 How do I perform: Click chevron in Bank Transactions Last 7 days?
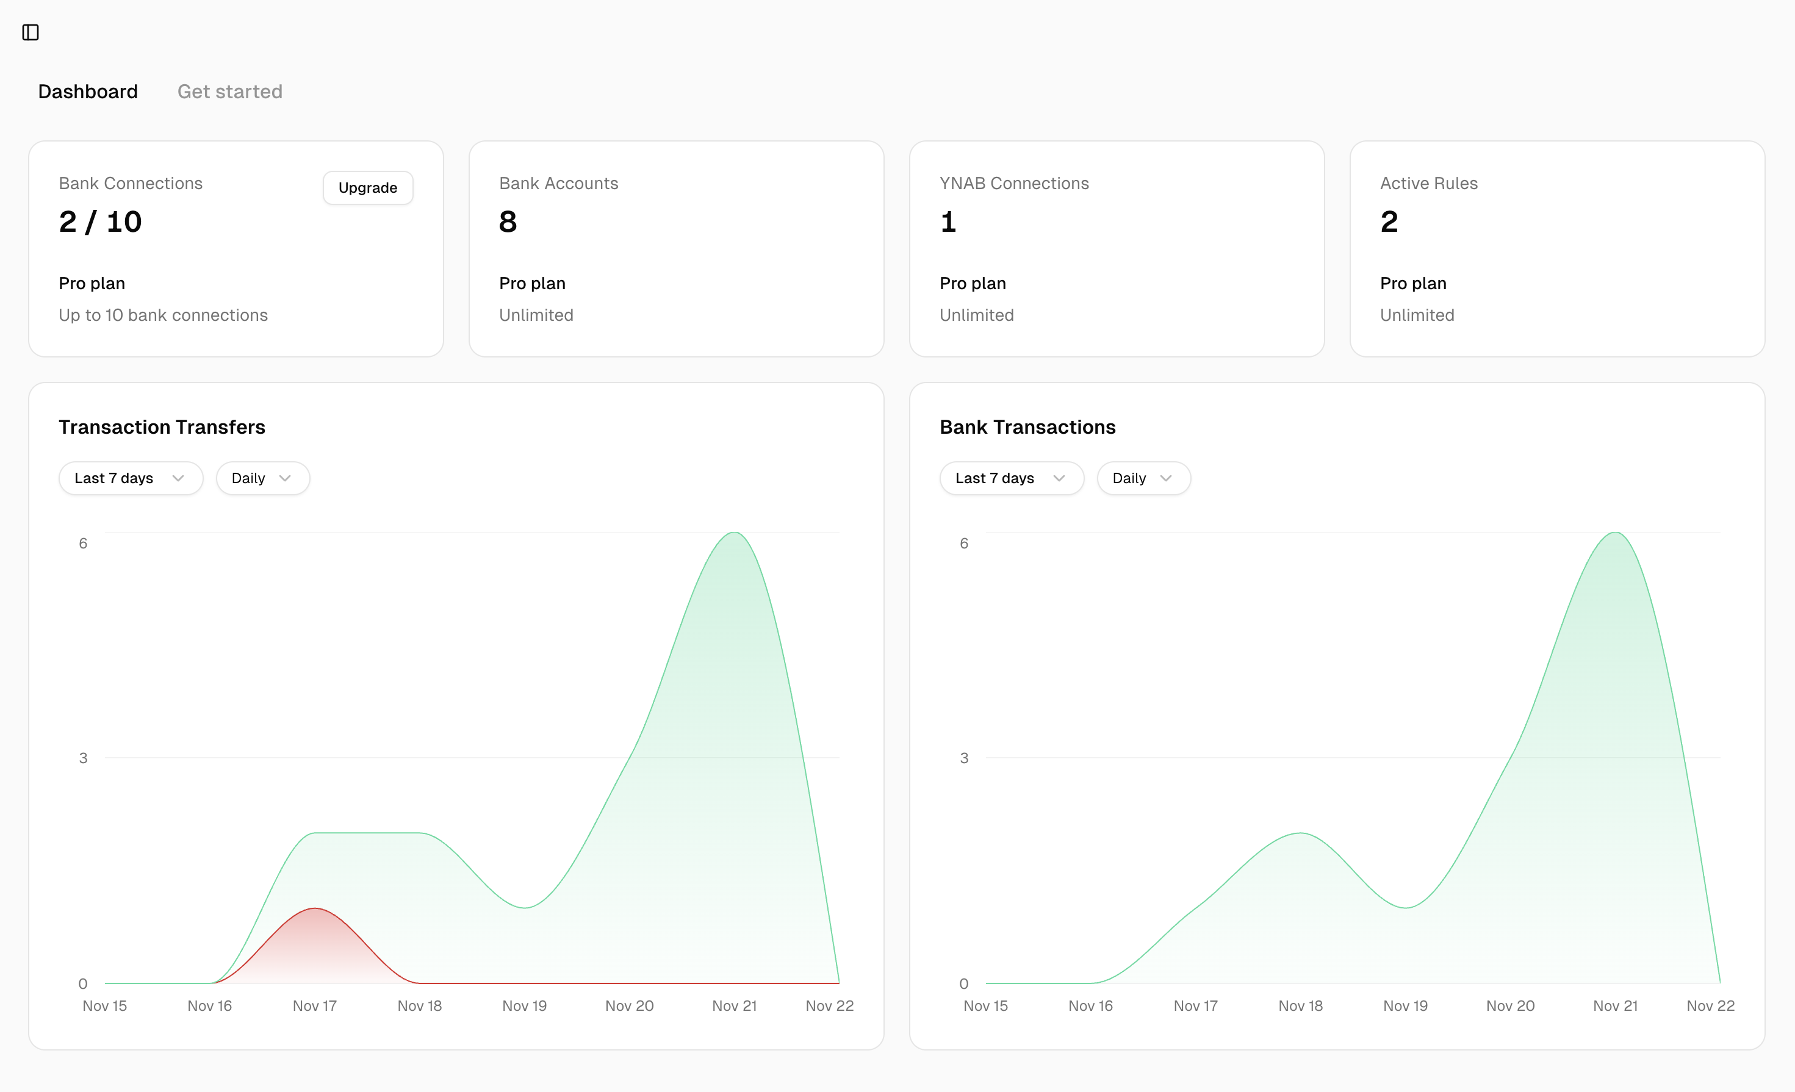(1059, 479)
